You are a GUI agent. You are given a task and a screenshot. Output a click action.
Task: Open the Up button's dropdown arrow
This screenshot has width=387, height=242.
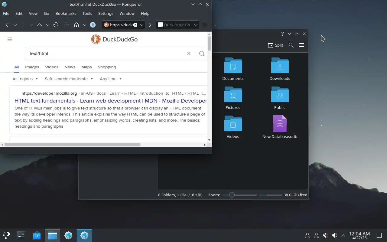(47, 25)
